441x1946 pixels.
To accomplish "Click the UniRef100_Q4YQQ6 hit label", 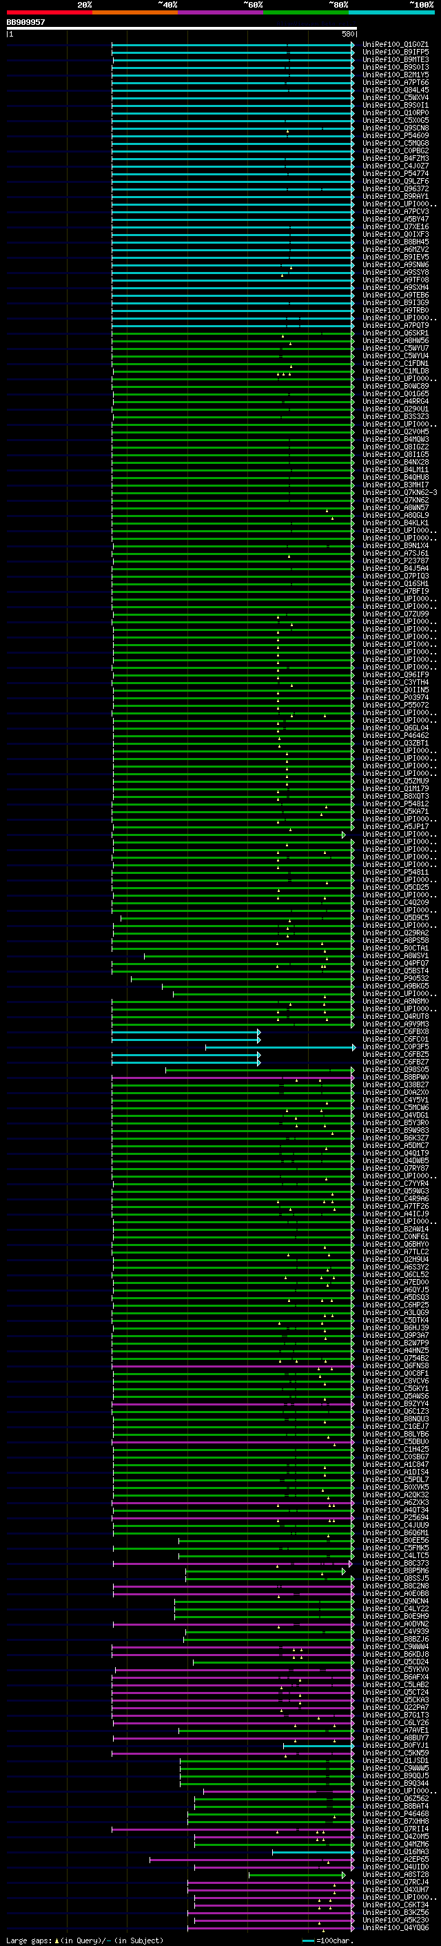I will pos(396,1927).
